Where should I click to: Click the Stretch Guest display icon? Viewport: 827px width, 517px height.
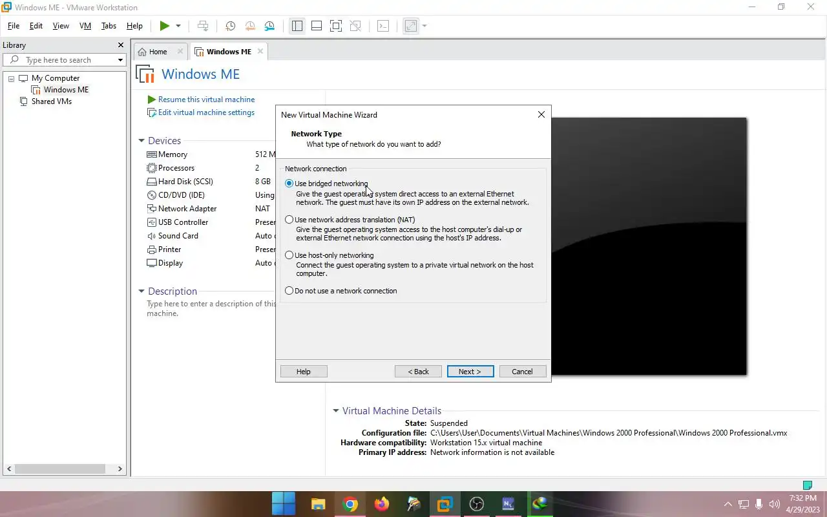coord(411,26)
